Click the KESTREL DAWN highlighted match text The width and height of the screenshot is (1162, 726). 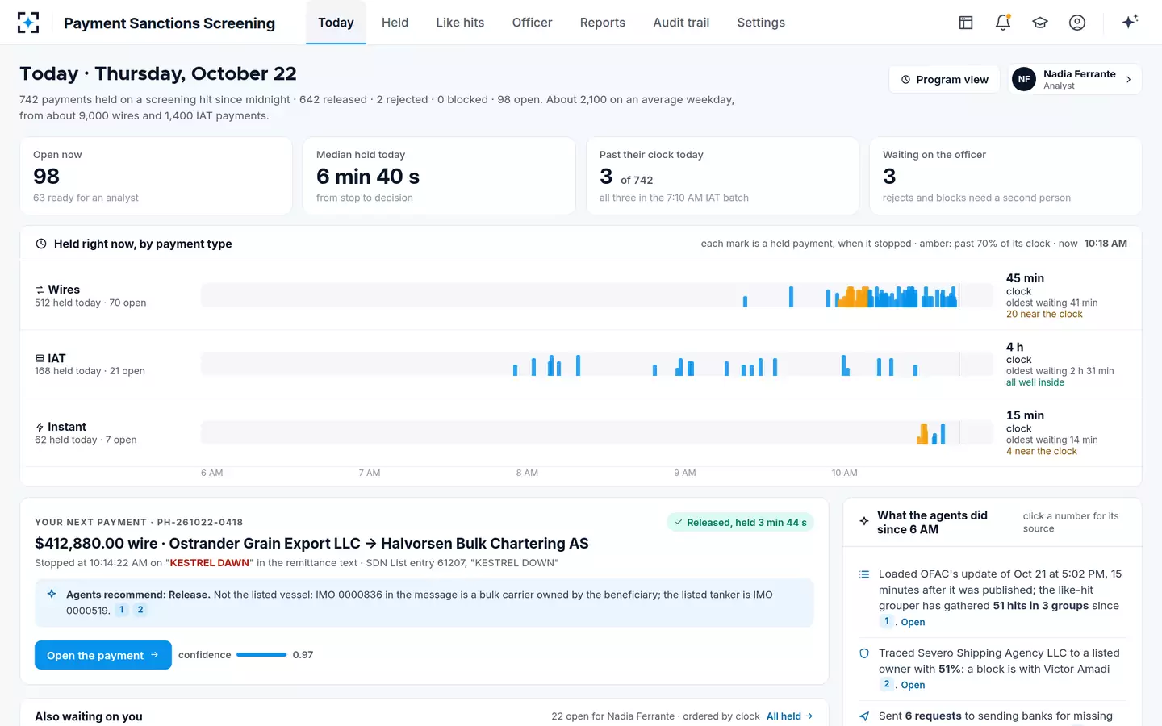(x=210, y=563)
